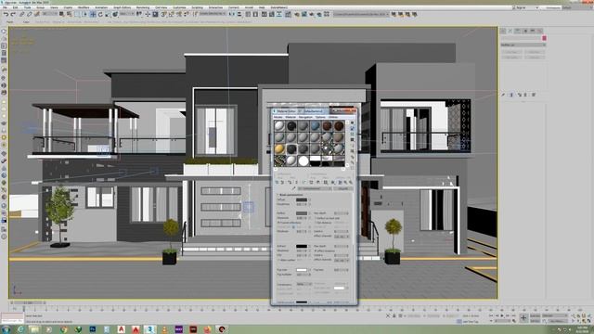The height and width of the screenshot is (334, 594).
Task: Toggle selection lock in status bar
Action: 394,315
